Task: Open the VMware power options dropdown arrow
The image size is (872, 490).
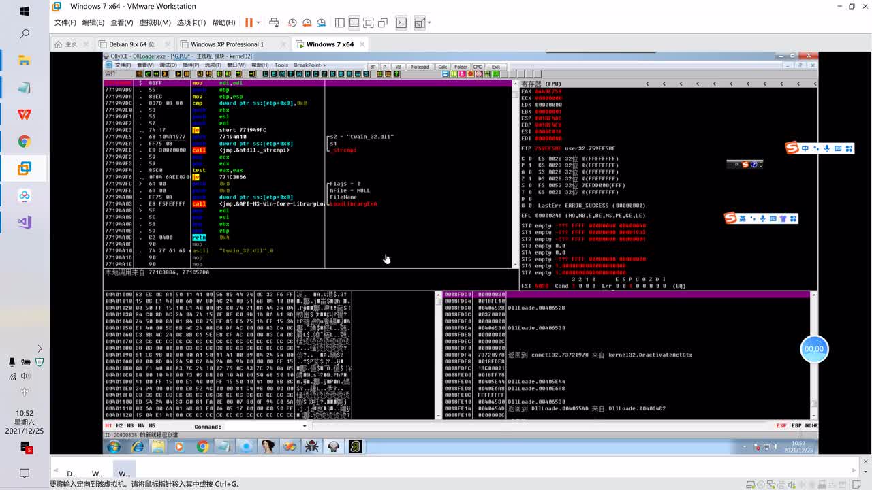Action: [x=258, y=22]
